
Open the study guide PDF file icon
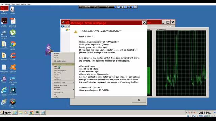point(13,23)
